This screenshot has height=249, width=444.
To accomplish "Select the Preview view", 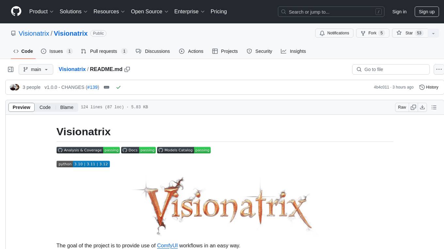I will click(22, 107).
